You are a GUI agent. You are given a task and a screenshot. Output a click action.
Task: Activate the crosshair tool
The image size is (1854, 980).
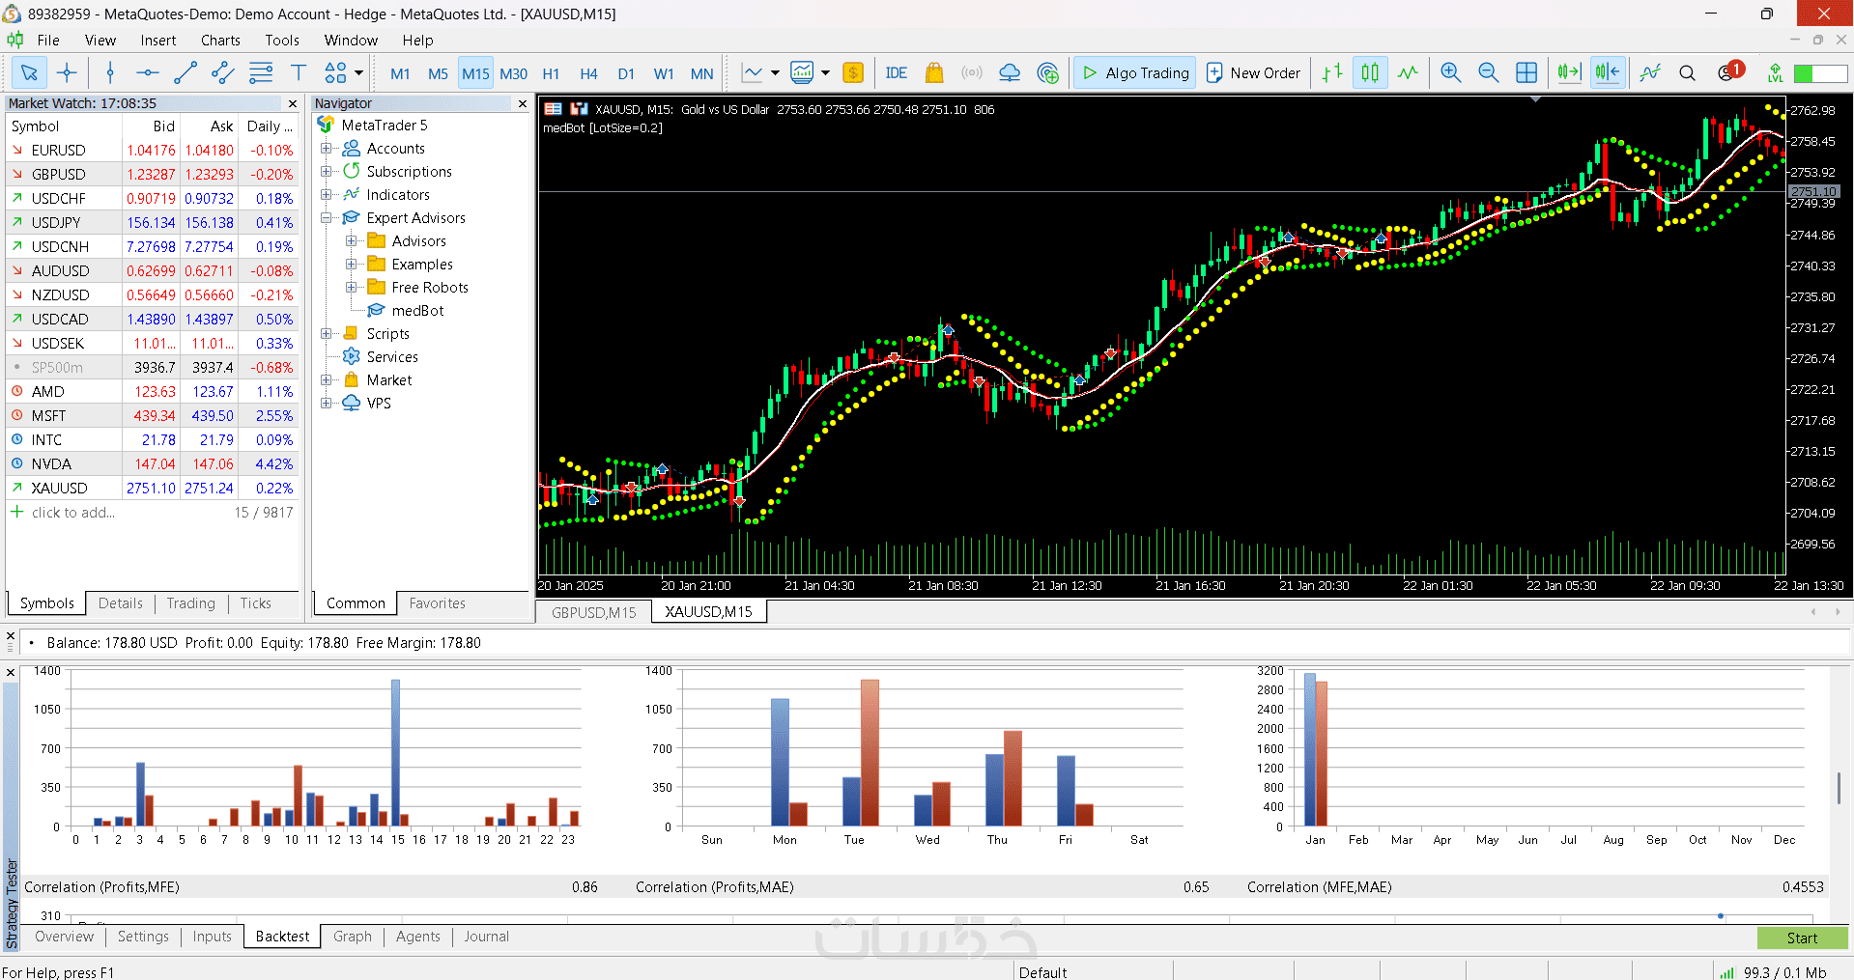click(67, 72)
